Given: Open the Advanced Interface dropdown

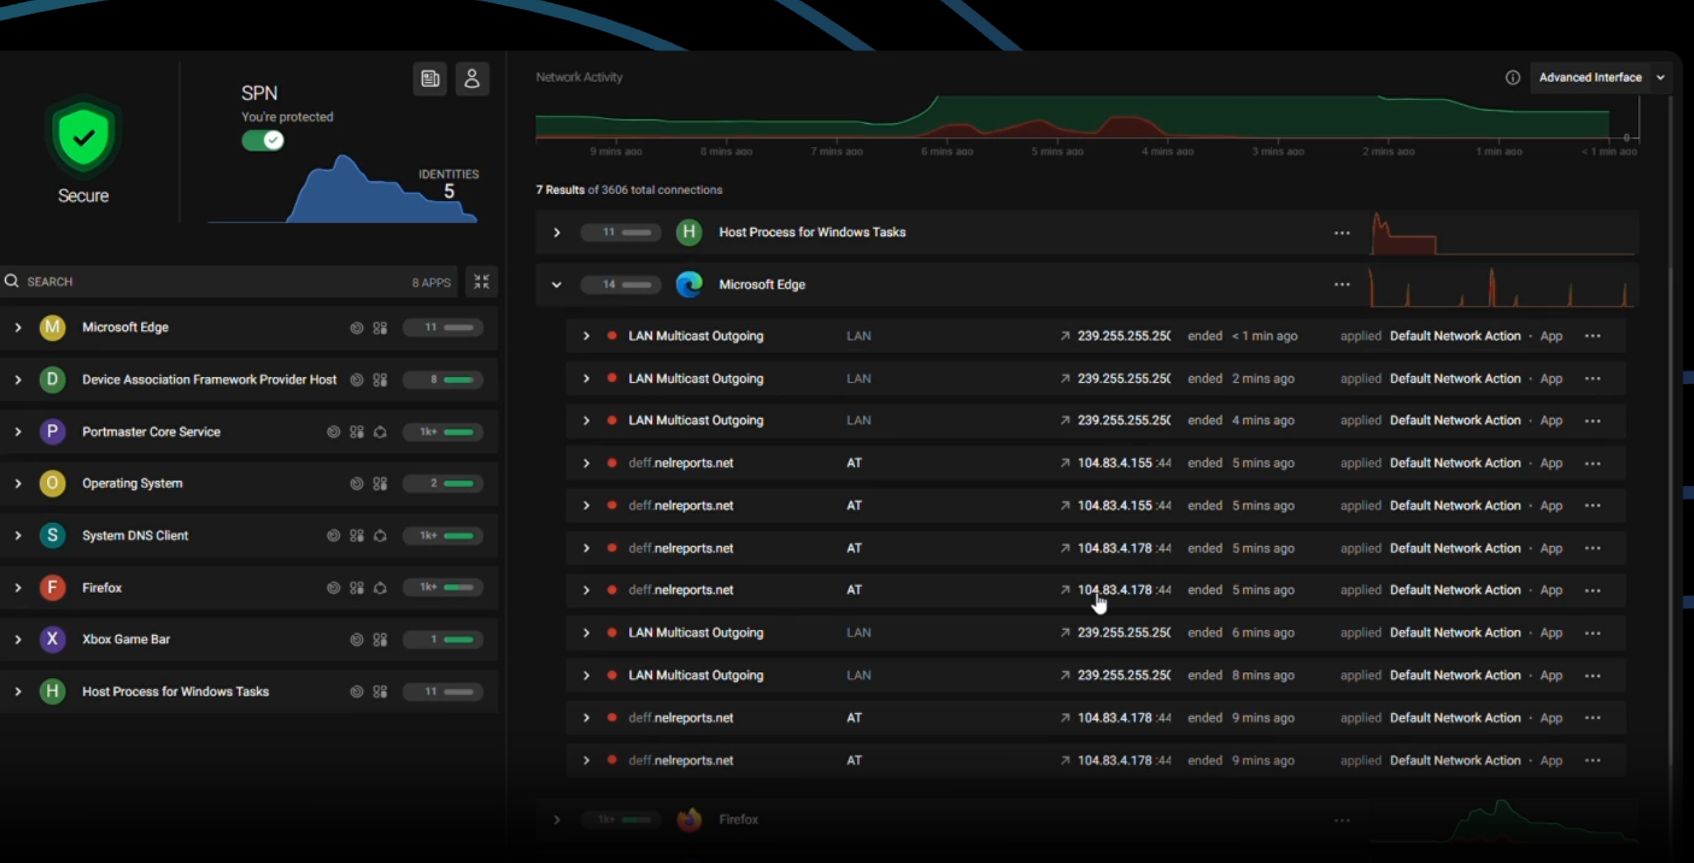Looking at the screenshot, I should point(1602,78).
